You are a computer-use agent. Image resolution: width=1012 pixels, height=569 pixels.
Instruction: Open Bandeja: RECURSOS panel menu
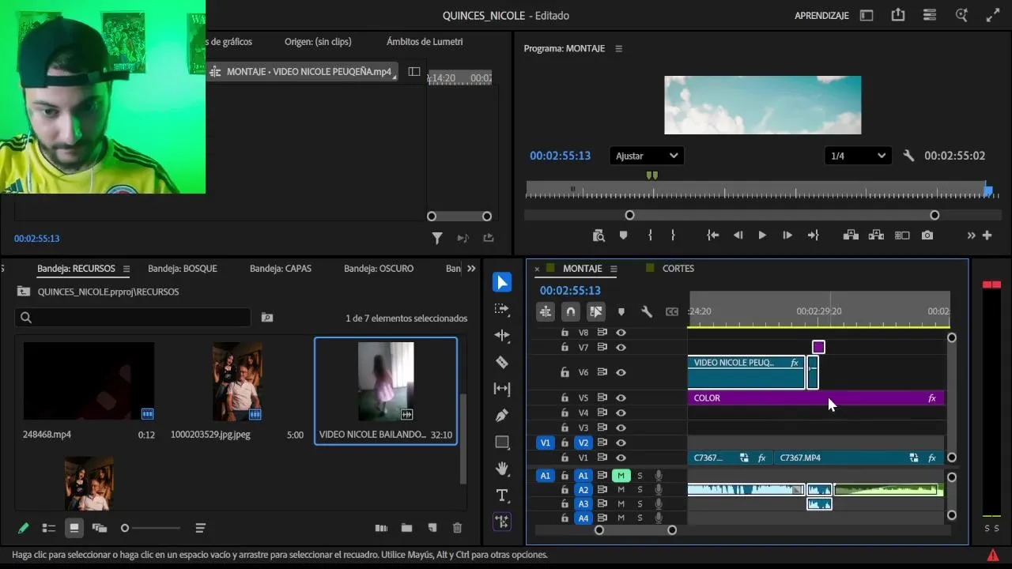coord(126,269)
